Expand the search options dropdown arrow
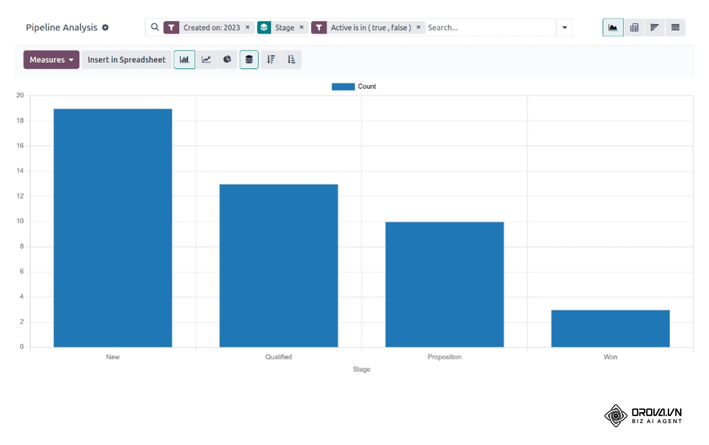 pos(565,27)
